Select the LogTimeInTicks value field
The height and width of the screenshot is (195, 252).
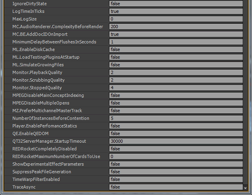click(176, 11)
